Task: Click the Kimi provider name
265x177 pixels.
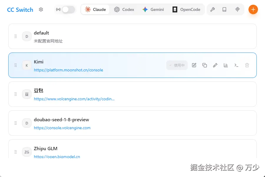Action: 39,62
